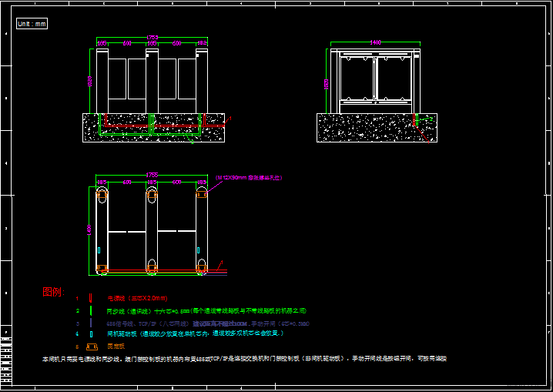The height and width of the screenshot is (392, 553).
Task: Click the green sync cable legend symbol
Action: (91, 310)
